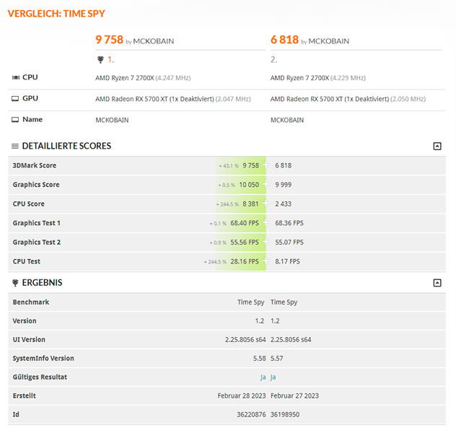The width and height of the screenshot is (456, 428).
Task: Collapse the Detaillierte Scores section
Action: (x=437, y=146)
